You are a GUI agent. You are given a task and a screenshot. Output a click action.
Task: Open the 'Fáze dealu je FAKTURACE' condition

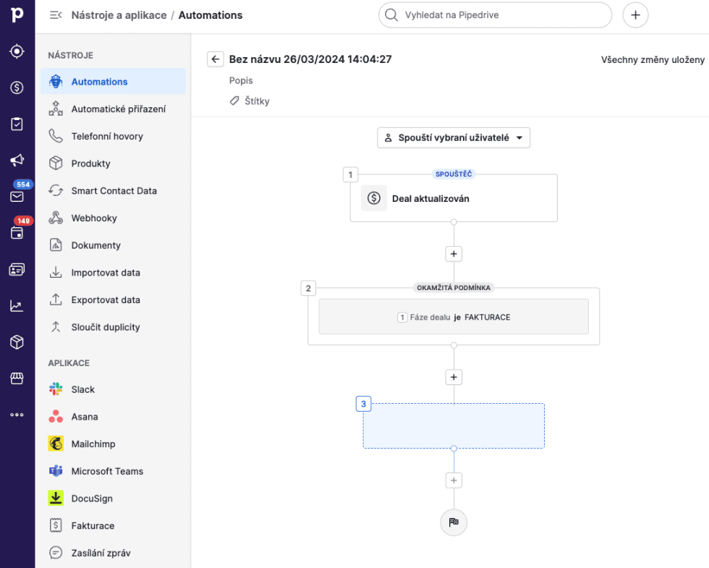pos(454,317)
